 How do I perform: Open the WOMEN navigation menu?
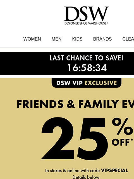click(x=32, y=39)
